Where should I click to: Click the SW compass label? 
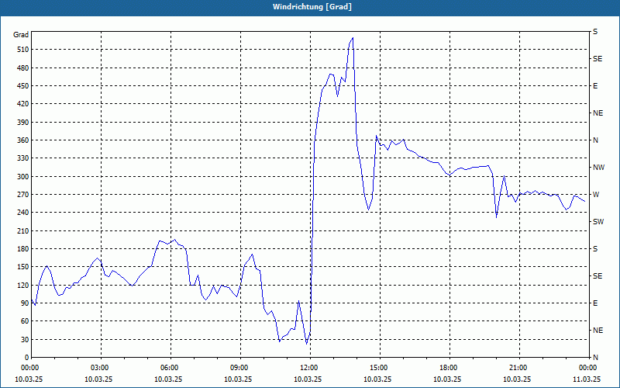click(598, 222)
